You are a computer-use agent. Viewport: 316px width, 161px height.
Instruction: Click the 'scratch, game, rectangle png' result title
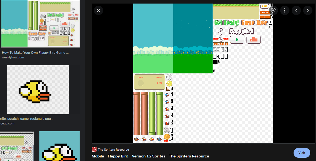(27, 119)
